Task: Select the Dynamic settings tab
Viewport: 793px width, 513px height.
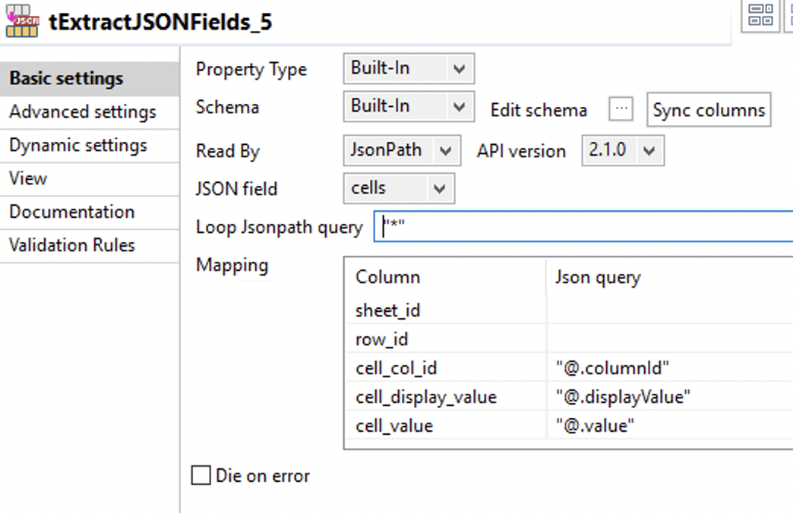Action: click(x=78, y=146)
